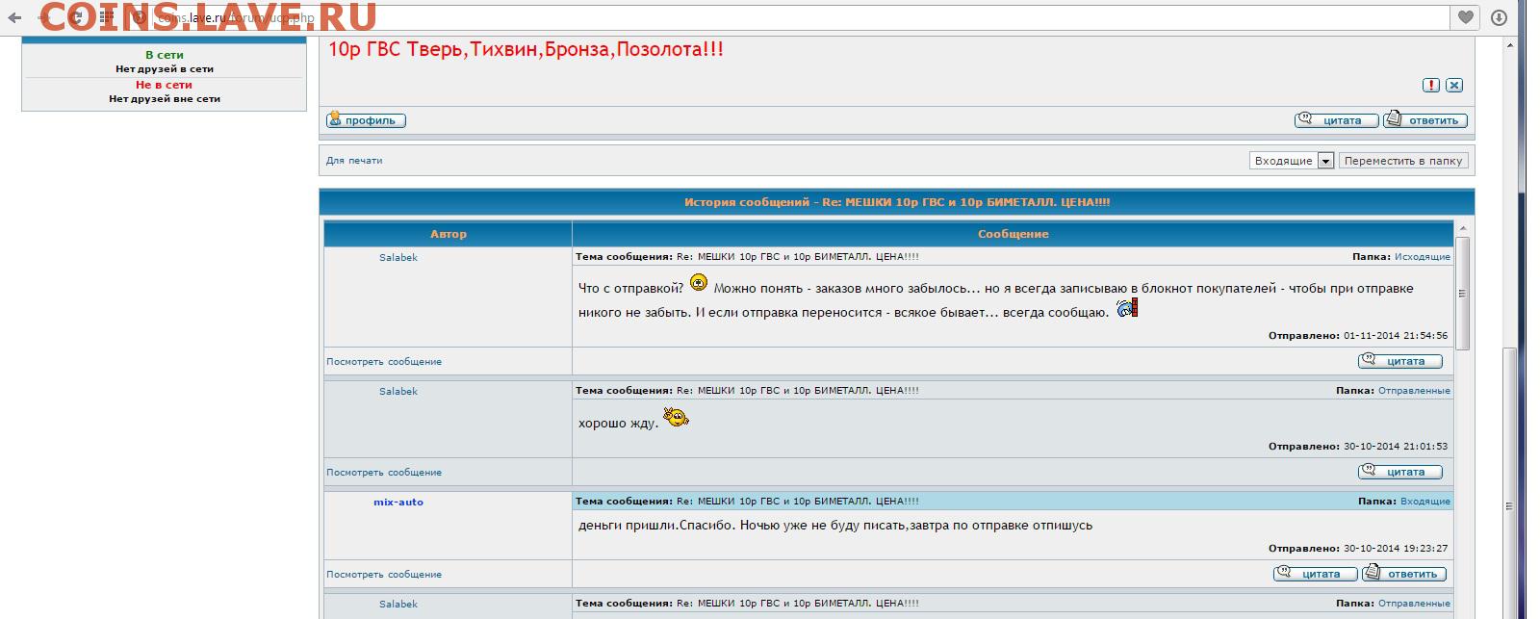1540x619 pixels.
Task: Open mix-auto author profile link
Action: click(x=398, y=503)
